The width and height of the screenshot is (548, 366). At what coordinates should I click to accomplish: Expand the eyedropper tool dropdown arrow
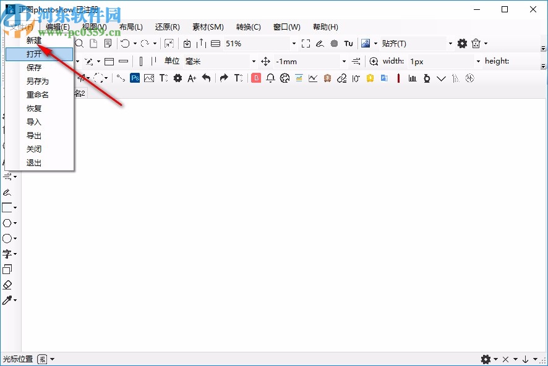(x=15, y=300)
